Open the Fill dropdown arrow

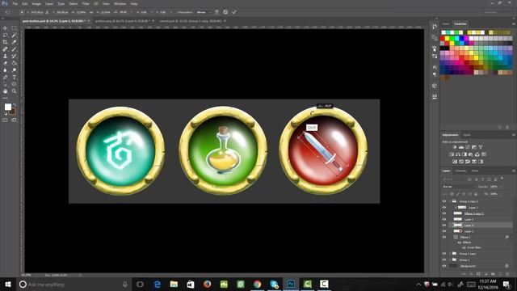click(502, 194)
